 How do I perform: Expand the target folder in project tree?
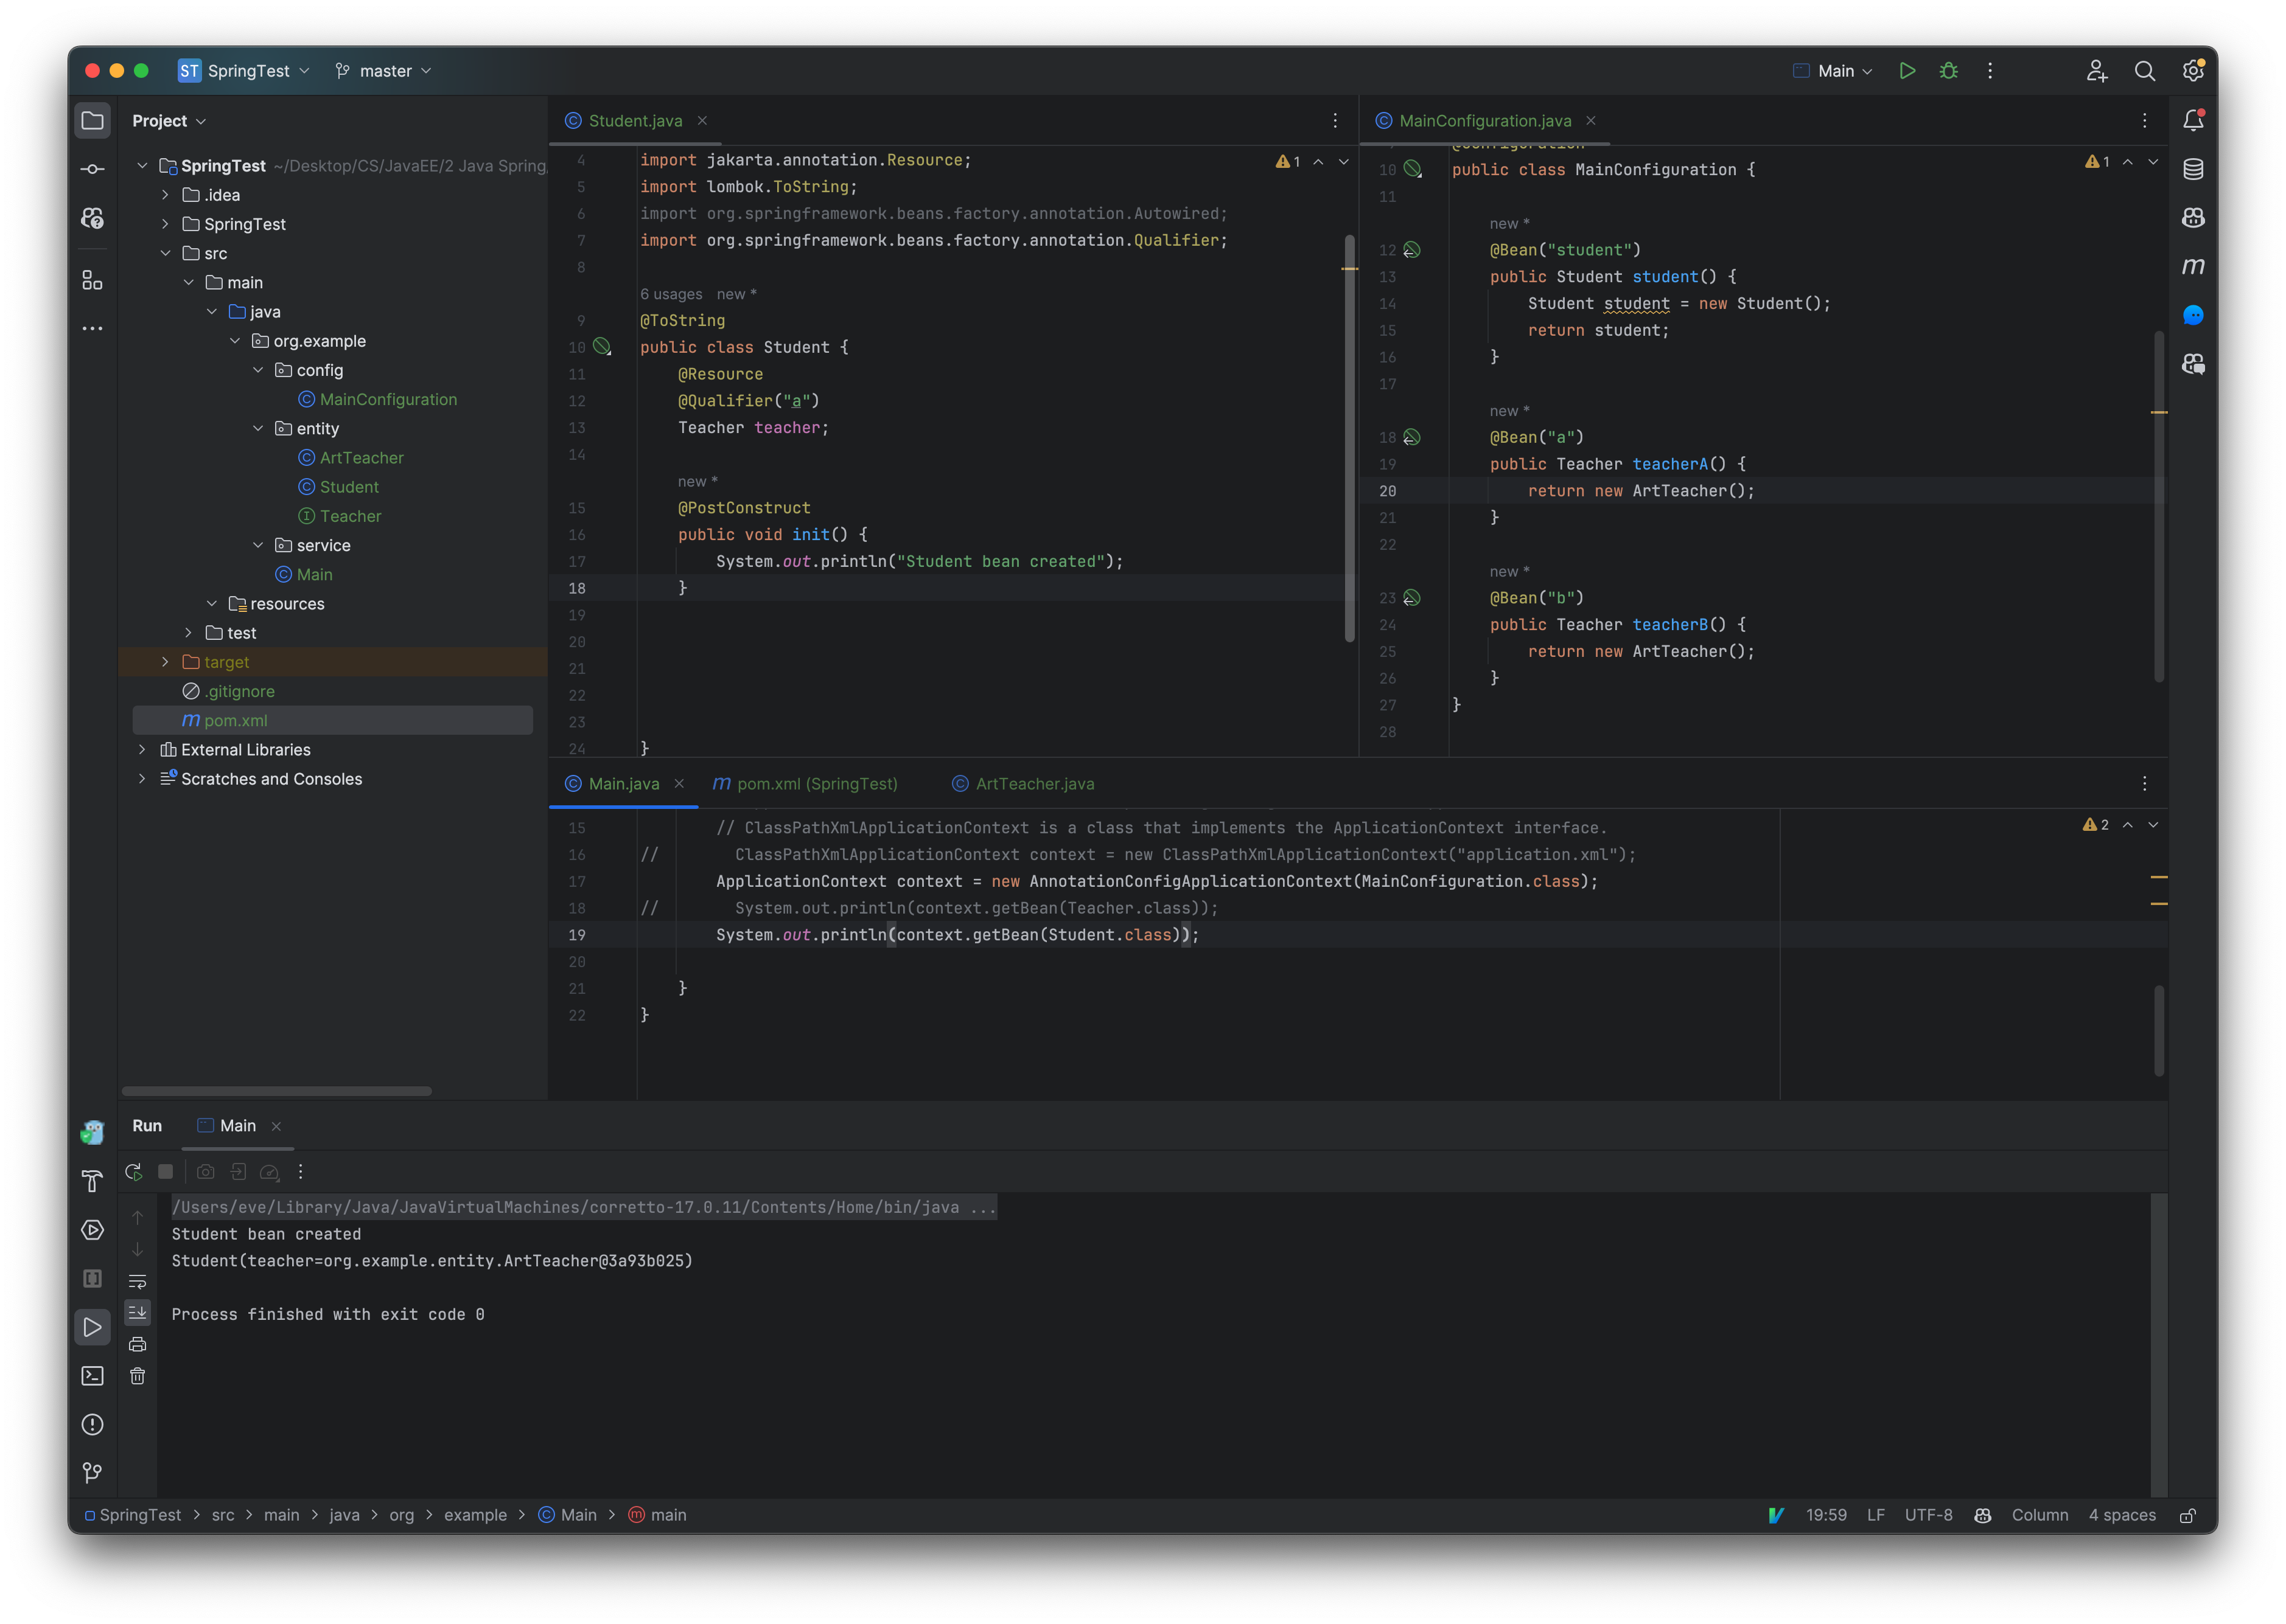point(165,662)
